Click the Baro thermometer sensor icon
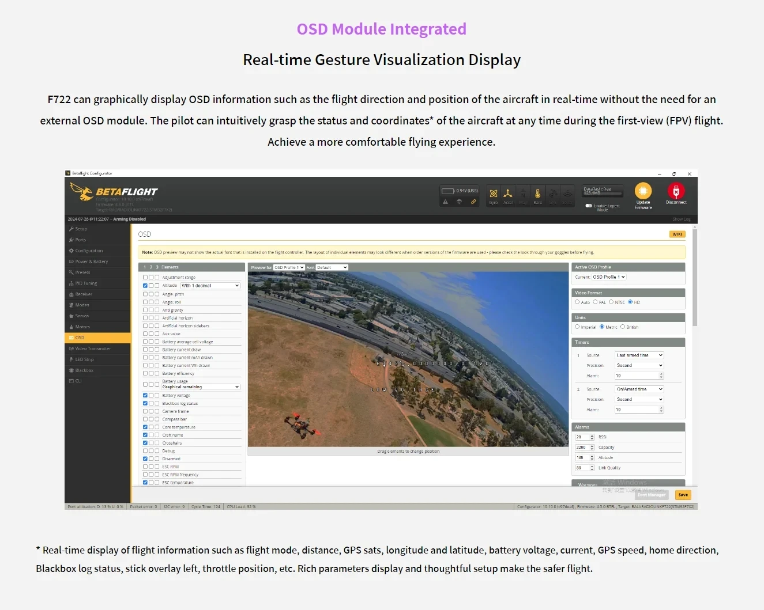 537,194
